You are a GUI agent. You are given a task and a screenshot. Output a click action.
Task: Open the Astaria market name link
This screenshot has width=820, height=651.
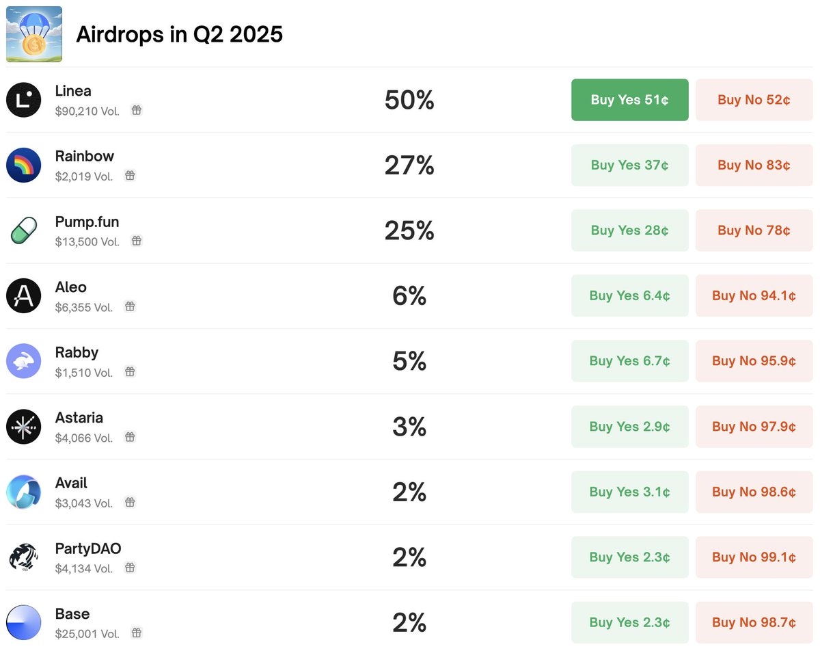click(x=79, y=418)
